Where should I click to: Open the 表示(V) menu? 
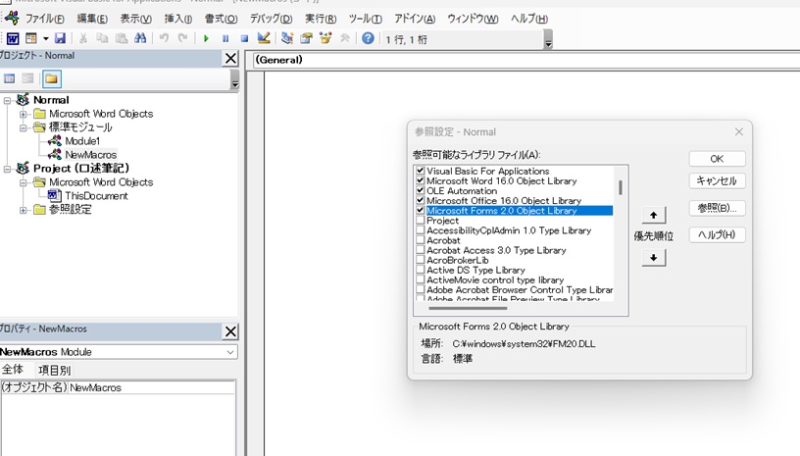pos(135,19)
